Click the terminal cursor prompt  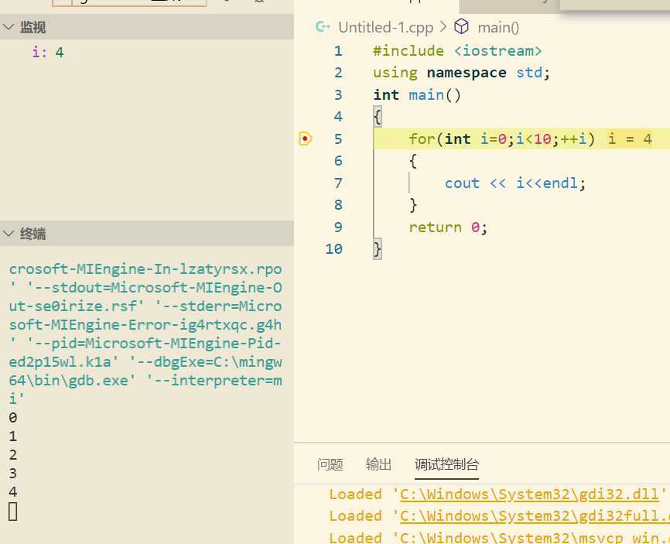(13, 511)
